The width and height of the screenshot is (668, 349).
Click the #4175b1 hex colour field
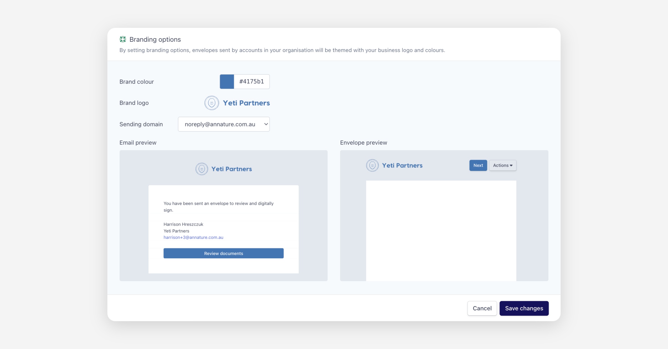click(251, 82)
